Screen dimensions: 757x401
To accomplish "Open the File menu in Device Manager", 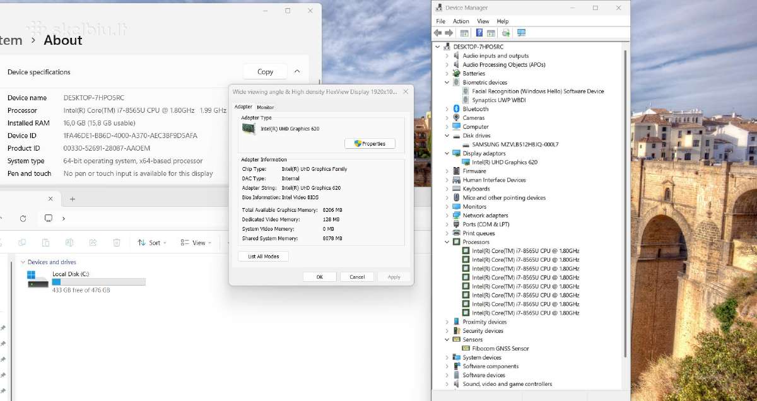I will coord(440,21).
